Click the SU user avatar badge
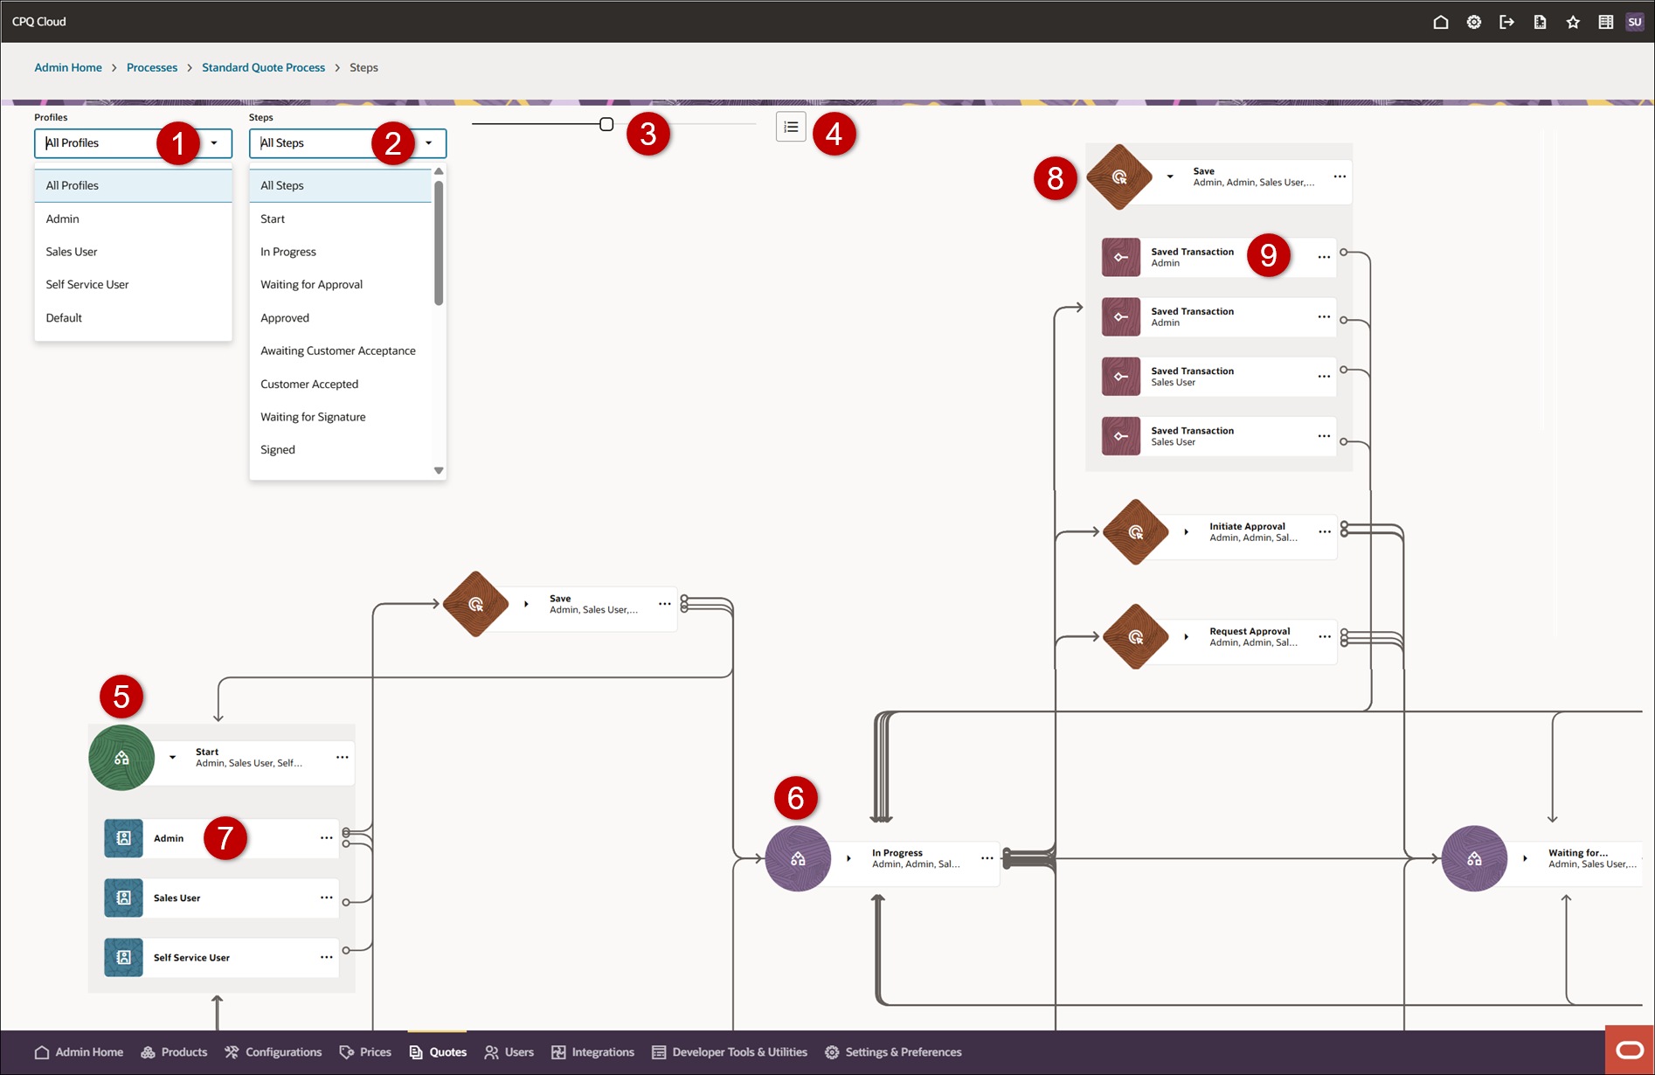Viewport: 1655px width, 1075px height. coord(1635,21)
